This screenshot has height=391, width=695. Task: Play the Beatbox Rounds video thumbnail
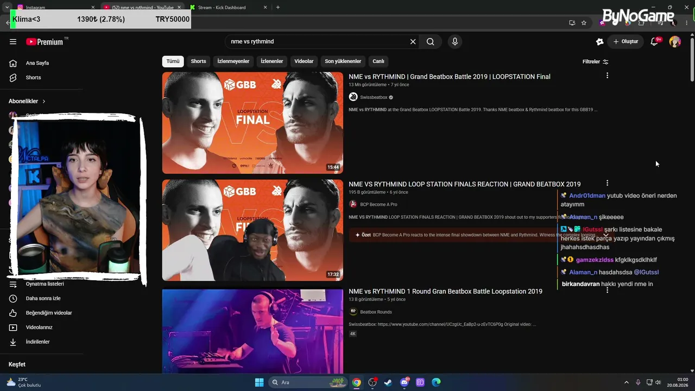tap(252, 331)
